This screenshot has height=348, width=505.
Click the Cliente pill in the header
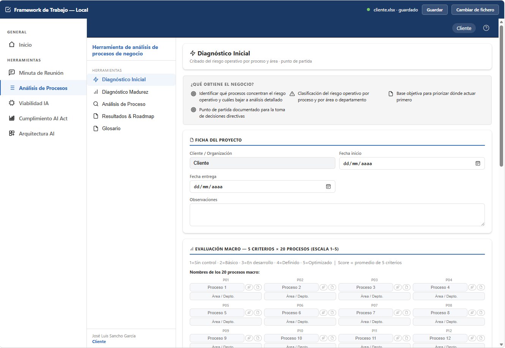click(464, 28)
